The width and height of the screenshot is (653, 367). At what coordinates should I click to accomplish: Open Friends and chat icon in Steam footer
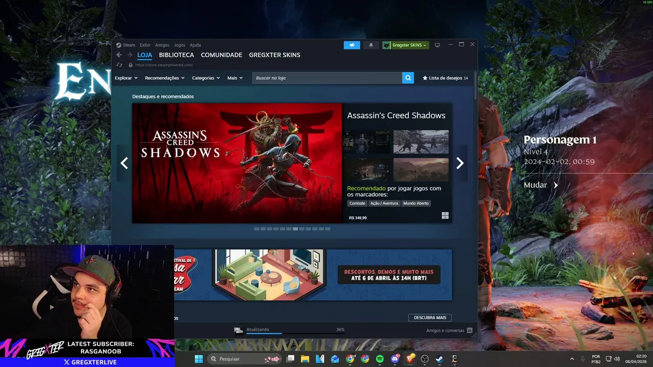click(469, 330)
